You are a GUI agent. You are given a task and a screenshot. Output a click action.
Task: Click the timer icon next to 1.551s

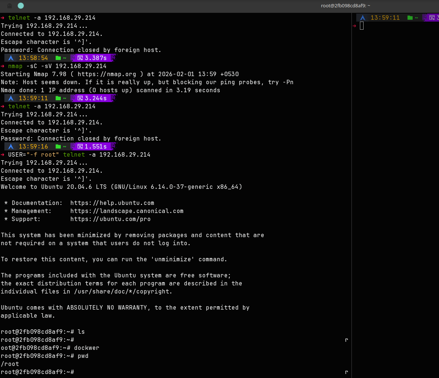79,147
